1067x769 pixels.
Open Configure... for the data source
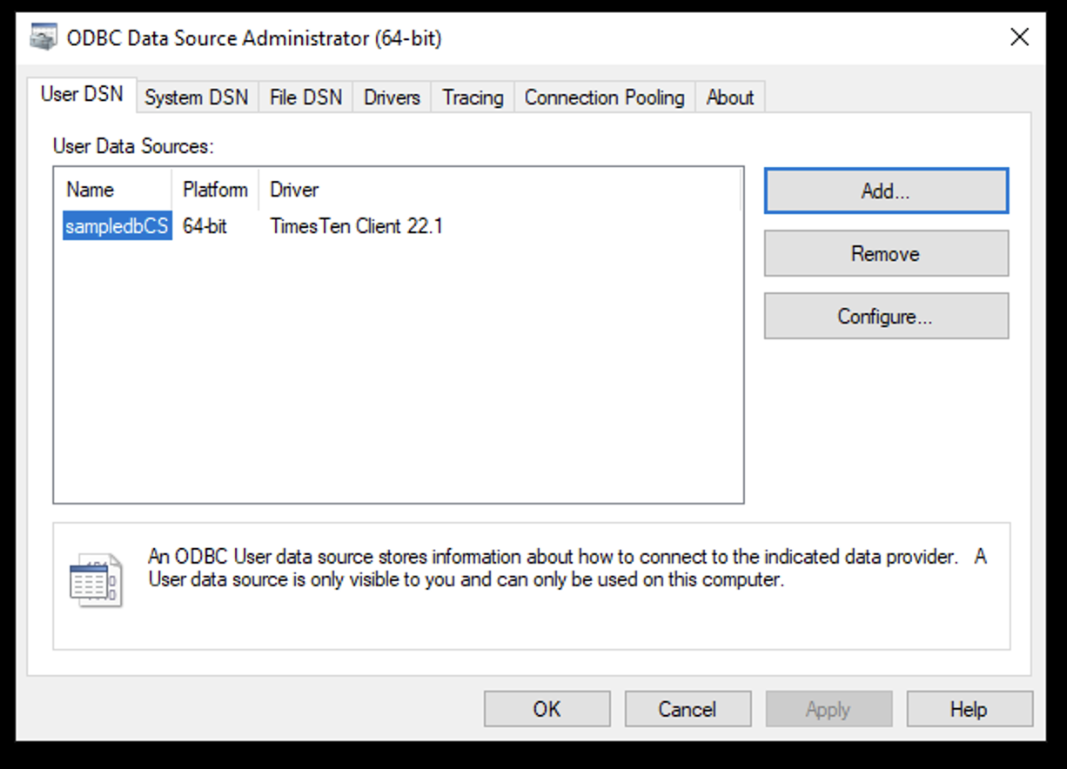885,317
